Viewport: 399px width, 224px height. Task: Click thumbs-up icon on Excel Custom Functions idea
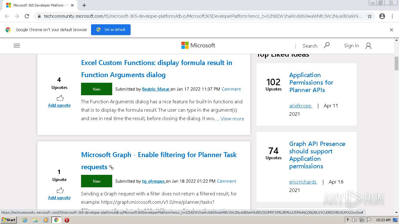click(x=60, y=98)
